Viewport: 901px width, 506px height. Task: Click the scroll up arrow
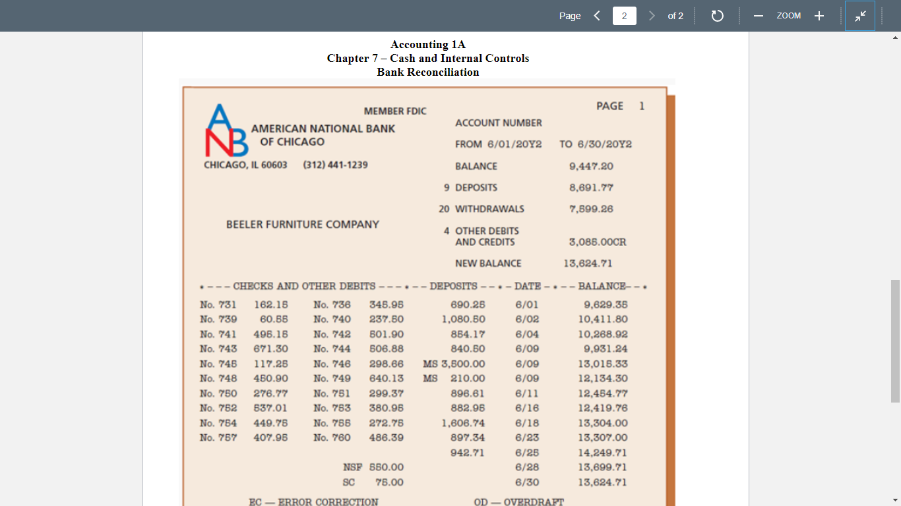tap(895, 36)
